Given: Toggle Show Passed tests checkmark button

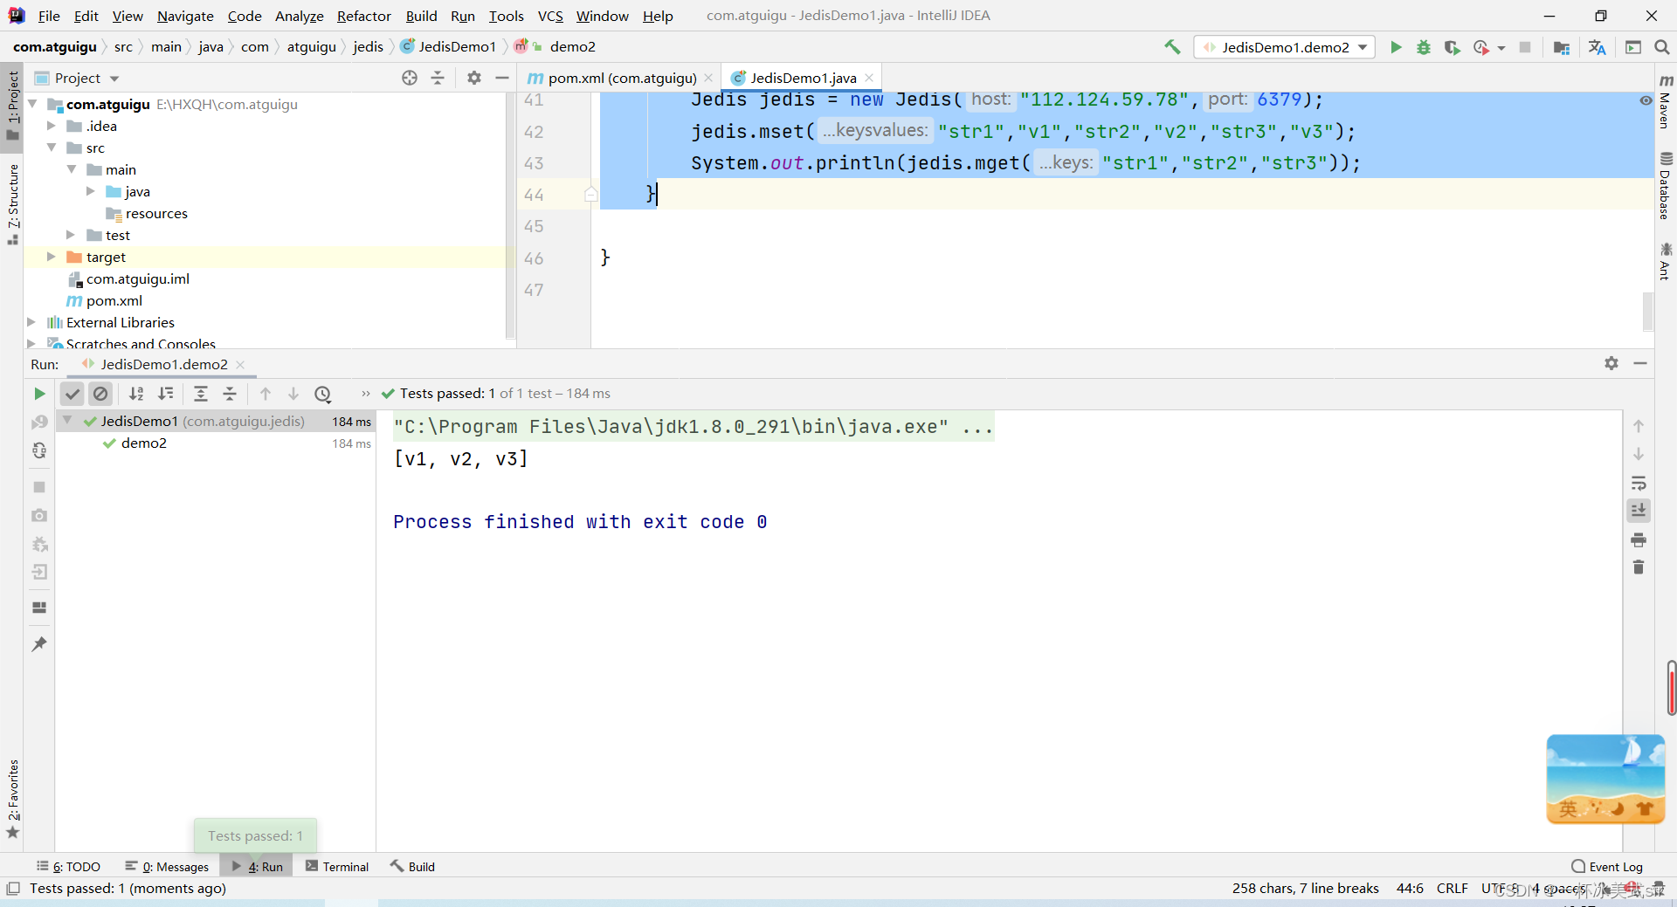Looking at the screenshot, I should (72, 394).
